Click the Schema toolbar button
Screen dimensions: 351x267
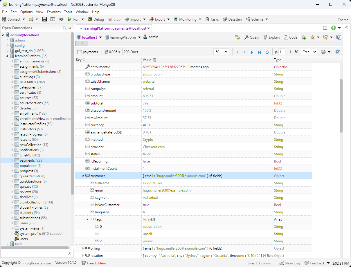[x=255, y=19]
